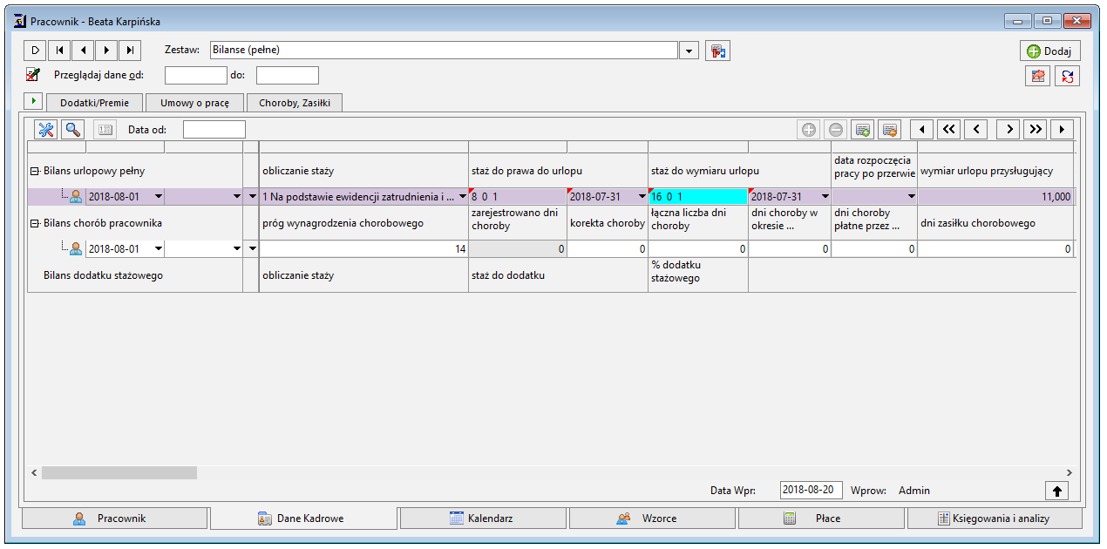Click the up arrow button bottom right
1107x549 pixels.
pos(1057,491)
